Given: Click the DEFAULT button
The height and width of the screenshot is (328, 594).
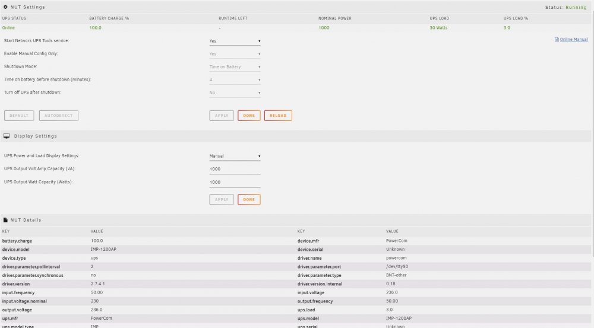Looking at the screenshot, I should click(x=19, y=116).
